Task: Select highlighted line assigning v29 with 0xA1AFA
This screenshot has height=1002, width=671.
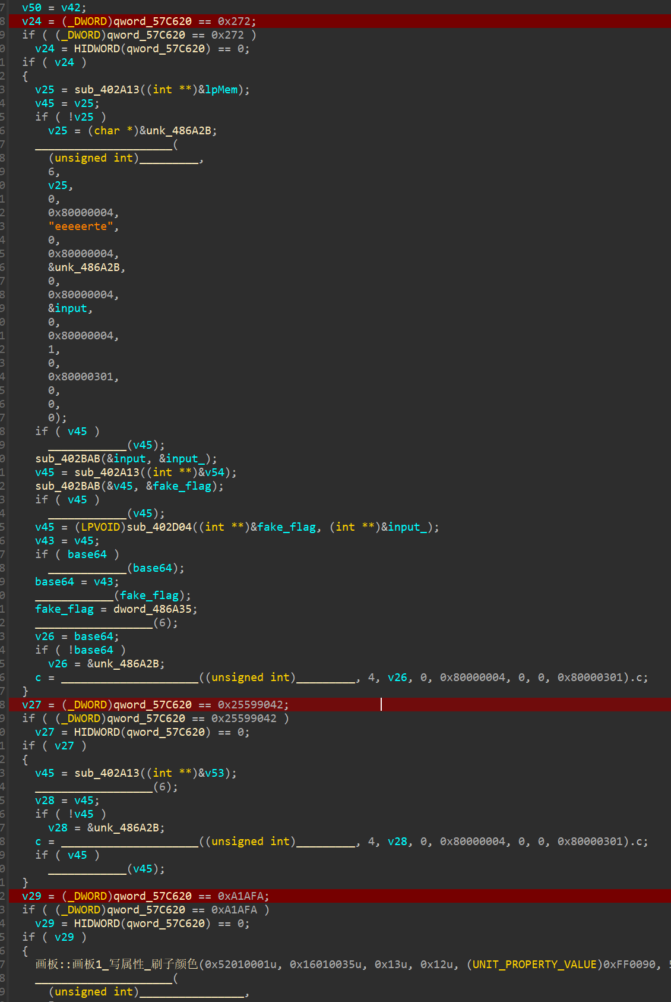Action: point(335,896)
